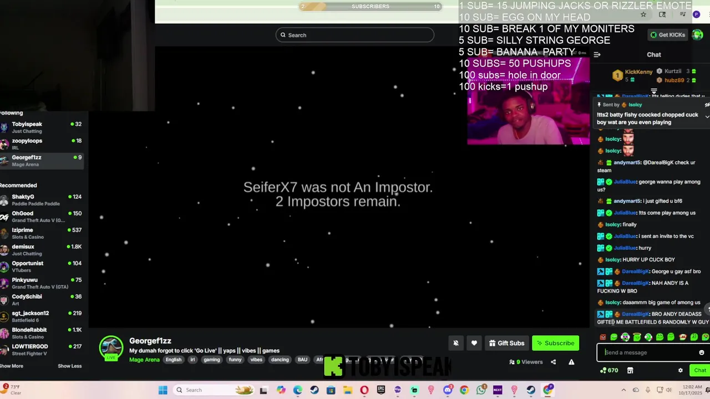Open the Gift Subs button

point(506,343)
